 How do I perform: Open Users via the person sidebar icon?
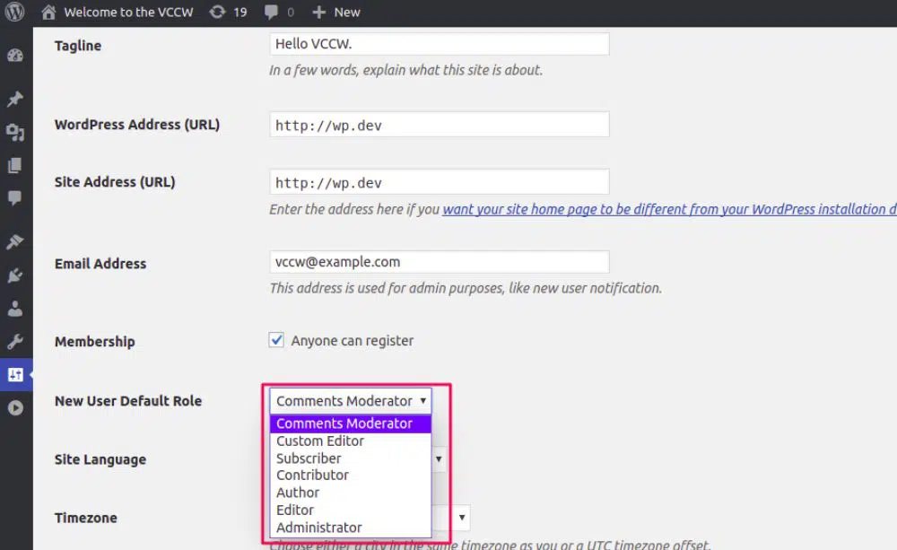(x=15, y=309)
